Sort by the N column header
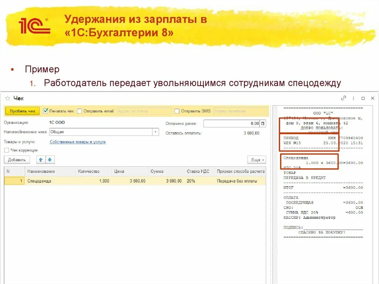Image resolution: width=379 pixels, height=284 pixels. (x=14, y=171)
